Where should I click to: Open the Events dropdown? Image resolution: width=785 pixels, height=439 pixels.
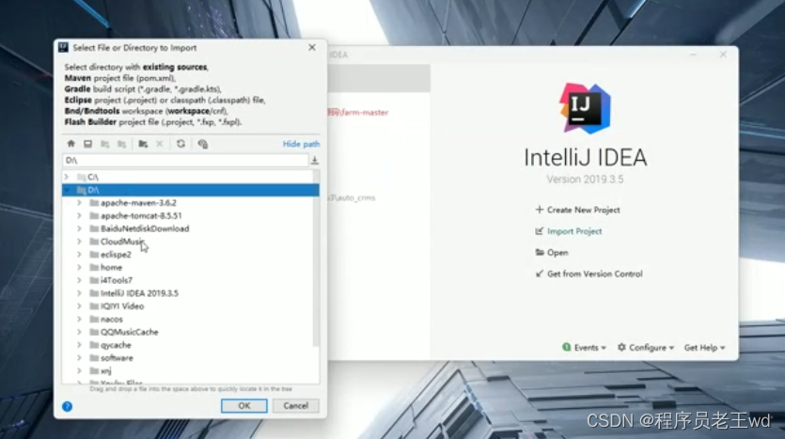point(584,348)
